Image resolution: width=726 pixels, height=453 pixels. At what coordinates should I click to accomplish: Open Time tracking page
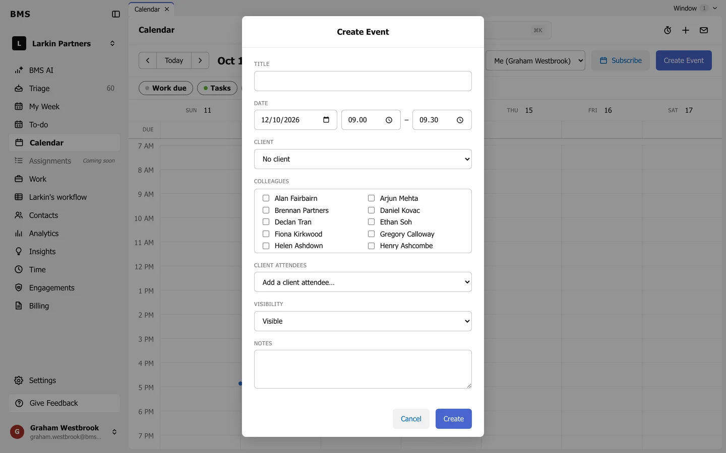pos(65,270)
